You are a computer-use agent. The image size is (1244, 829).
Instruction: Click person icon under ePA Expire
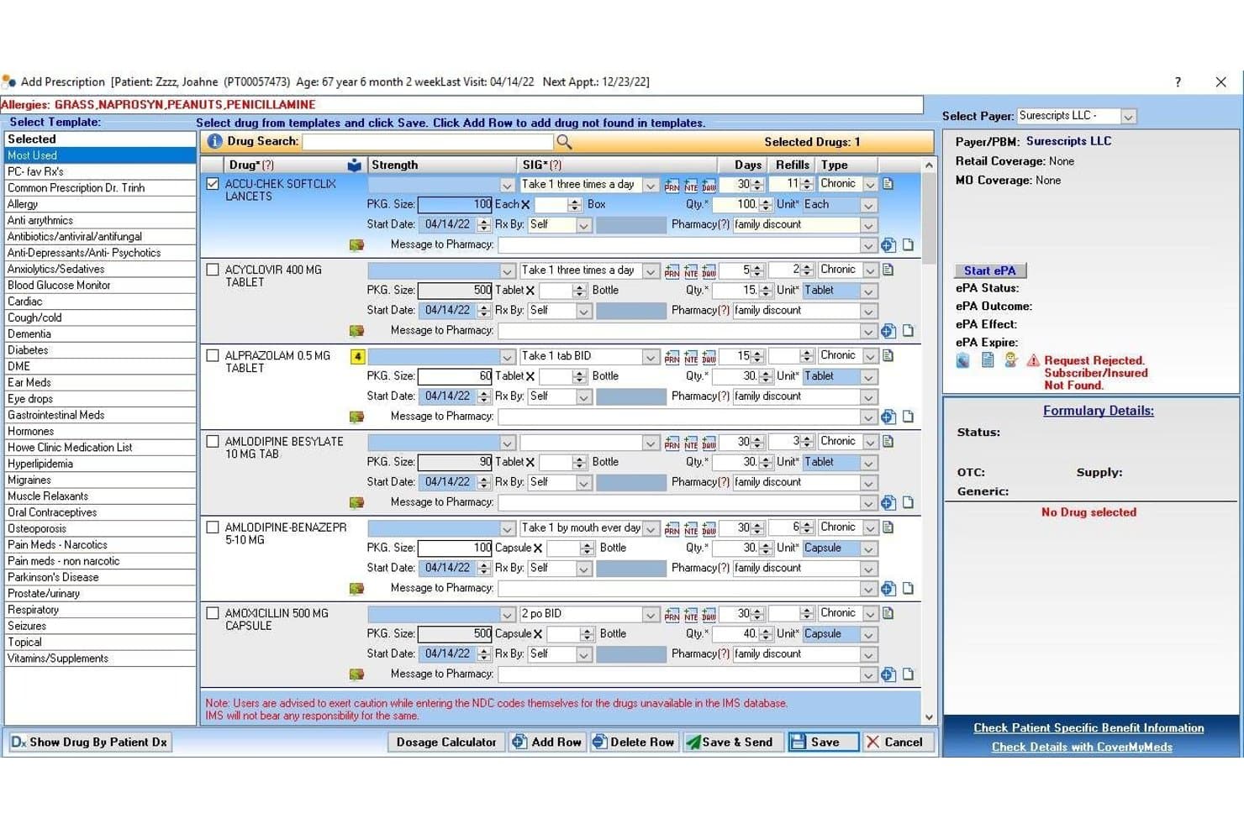click(x=1011, y=360)
